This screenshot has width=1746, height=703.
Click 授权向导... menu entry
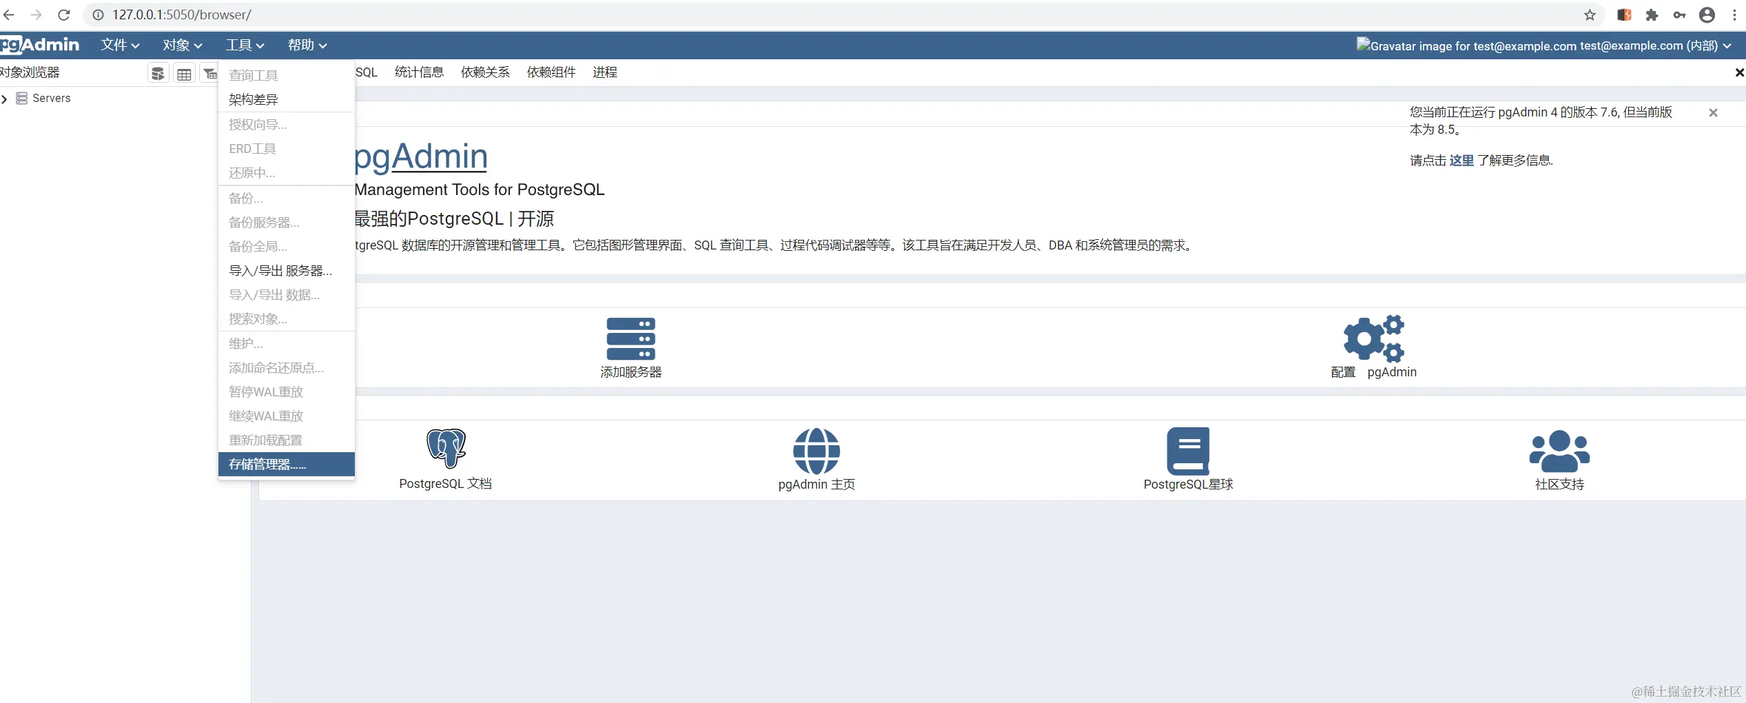pyautogui.click(x=287, y=125)
